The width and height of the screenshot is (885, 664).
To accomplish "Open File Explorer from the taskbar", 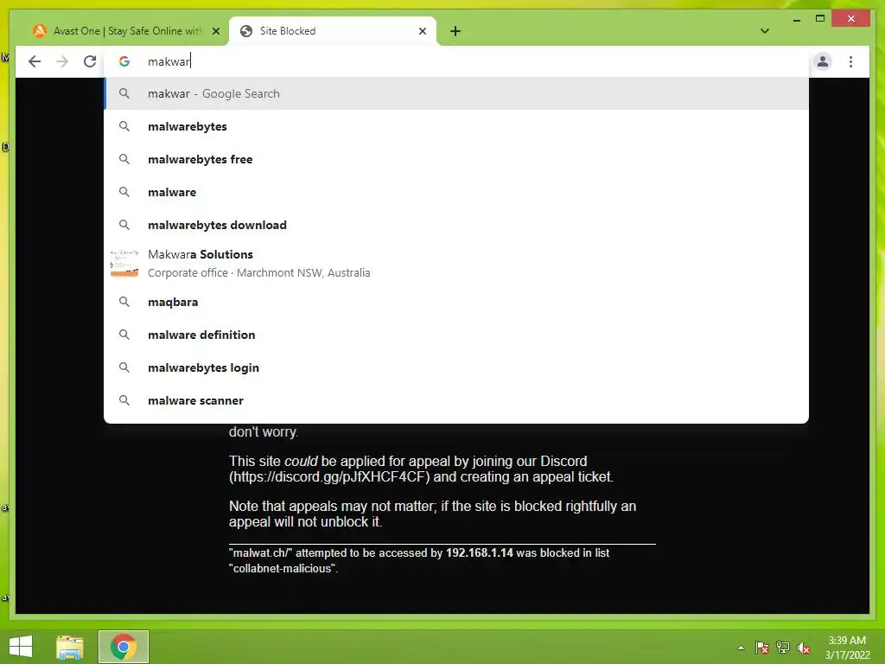I will click(x=70, y=647).
